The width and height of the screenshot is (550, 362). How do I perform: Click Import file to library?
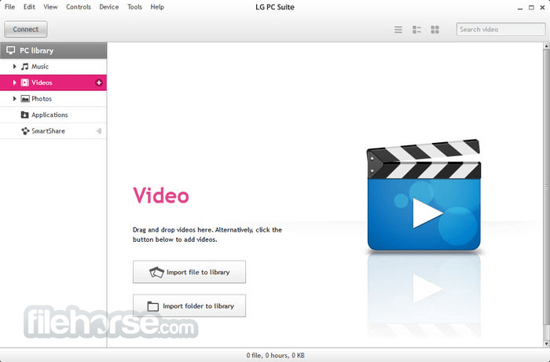(x=189, y=272)
